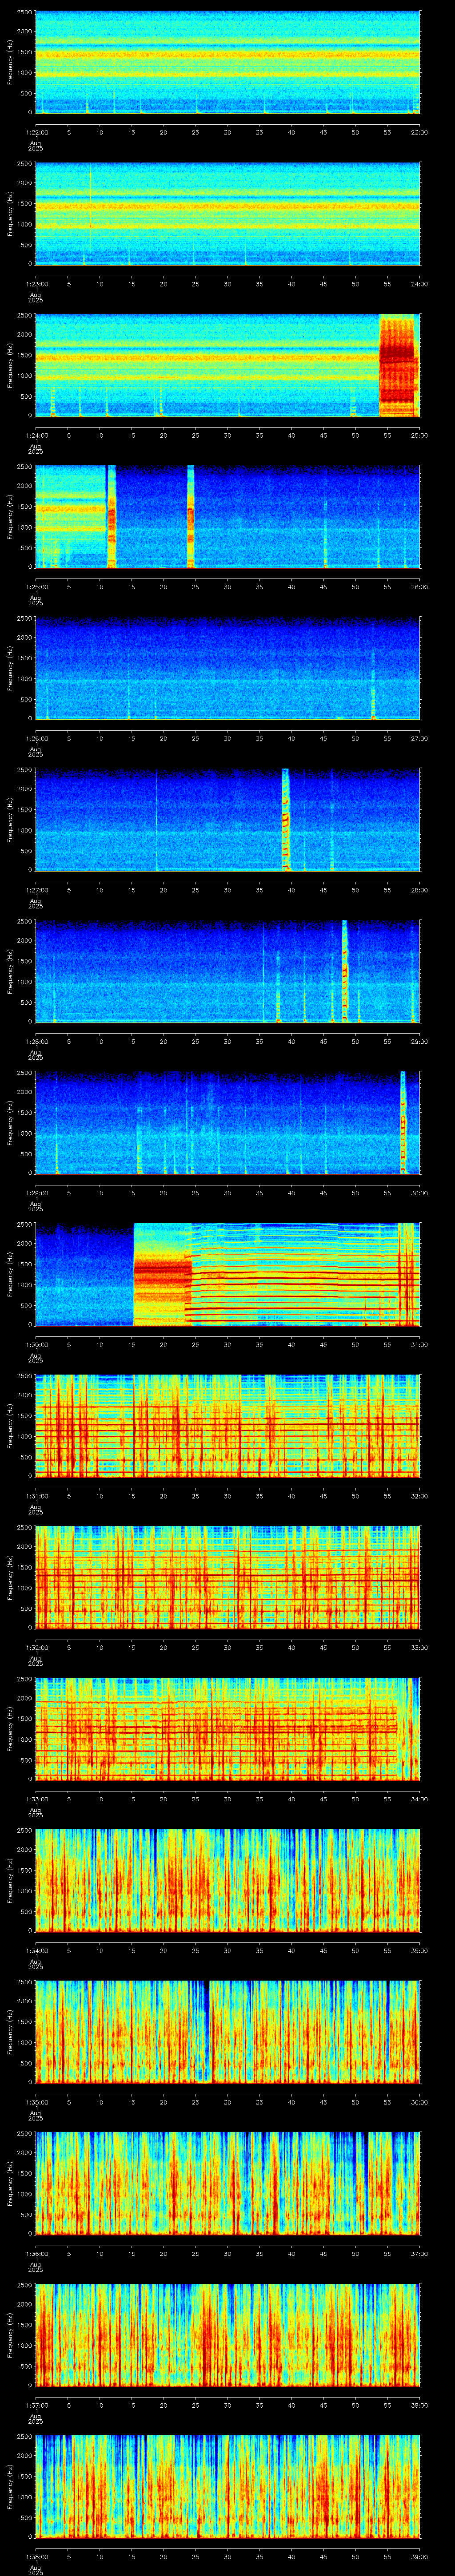455x2576 pixels.
Task: Select the spectrogram panel for 1:33:00
Action: click(227, 1729)
